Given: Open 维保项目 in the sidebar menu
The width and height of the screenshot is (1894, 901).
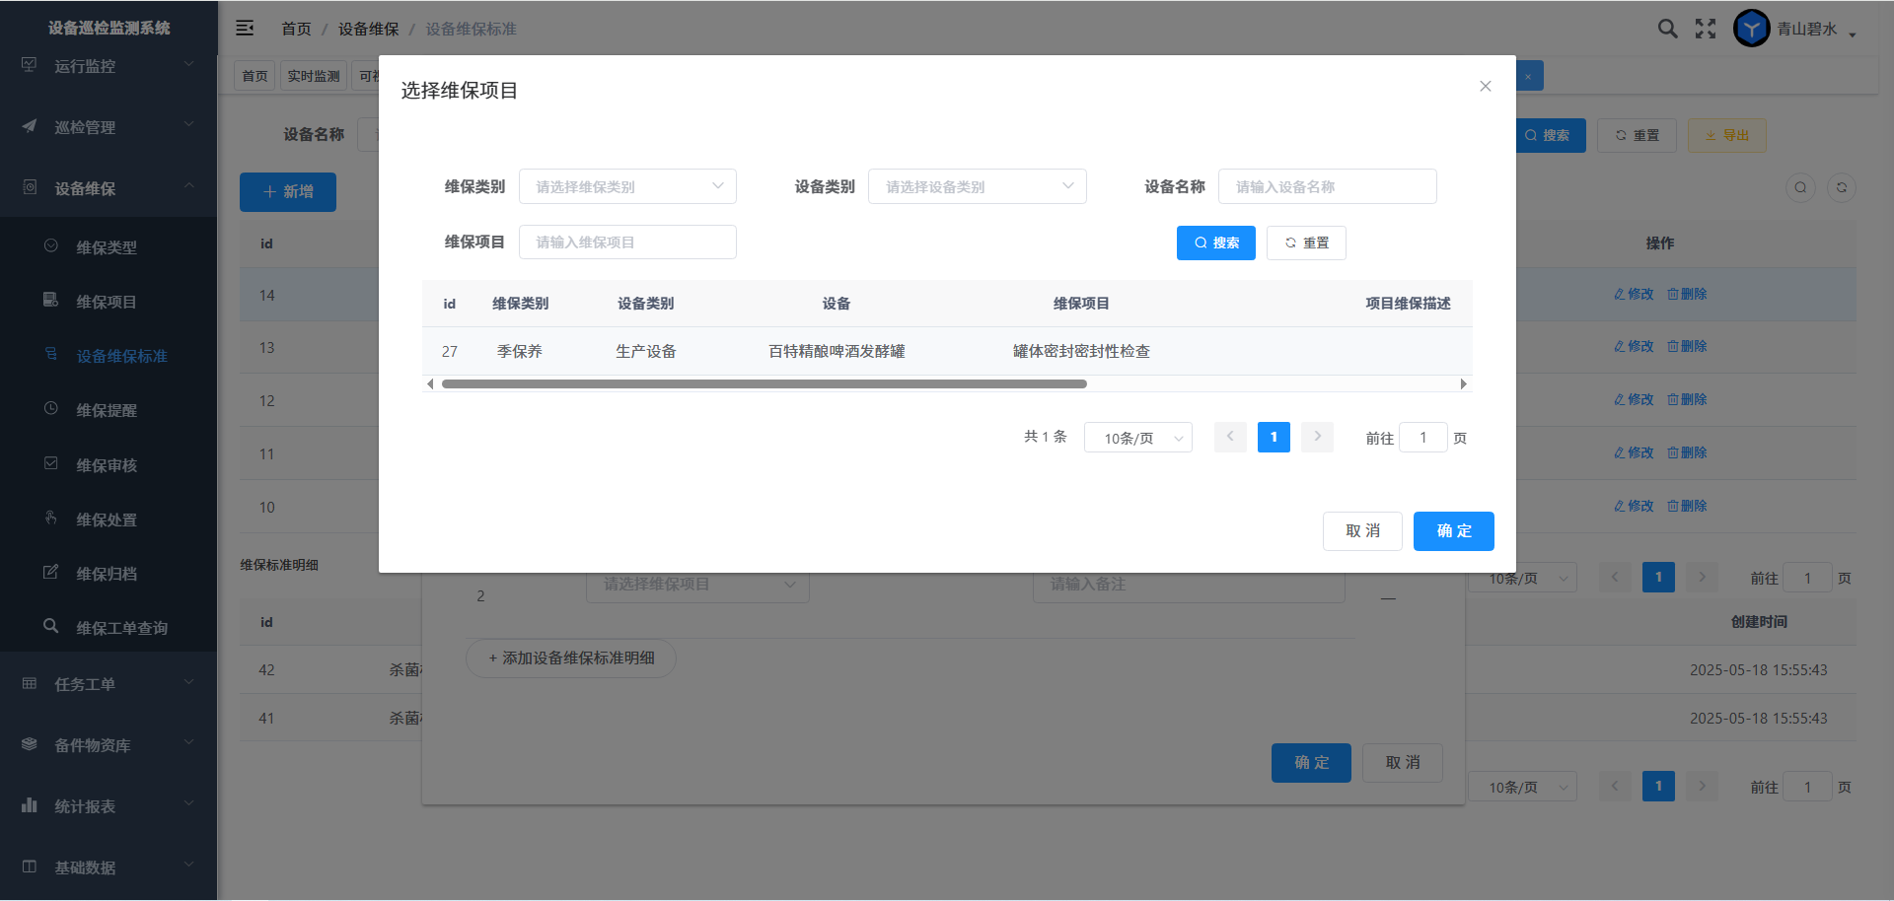Looking at the screenshot, I should (x=107, y=302).
